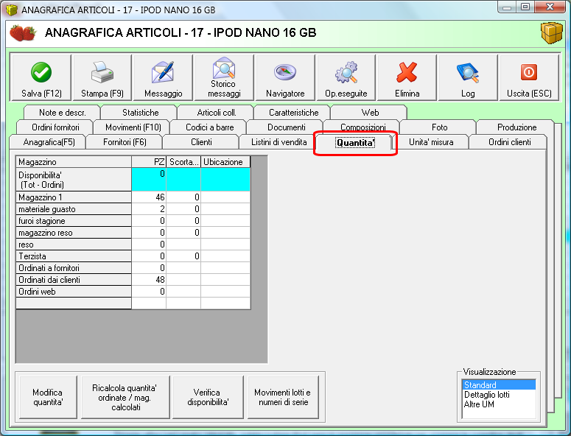Click the Scorta... column header
571x436 pixels.
(183, 162)
